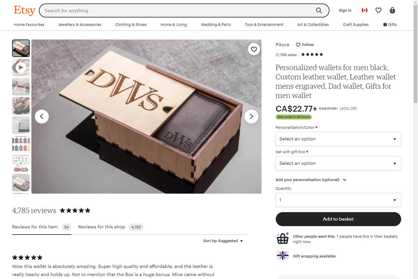Click the Canada flag region icon

tap(364, 10)
